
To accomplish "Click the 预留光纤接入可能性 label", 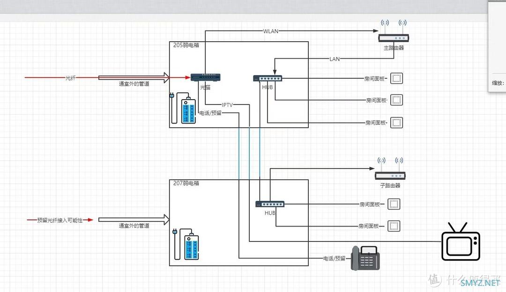I will point(60,220).
